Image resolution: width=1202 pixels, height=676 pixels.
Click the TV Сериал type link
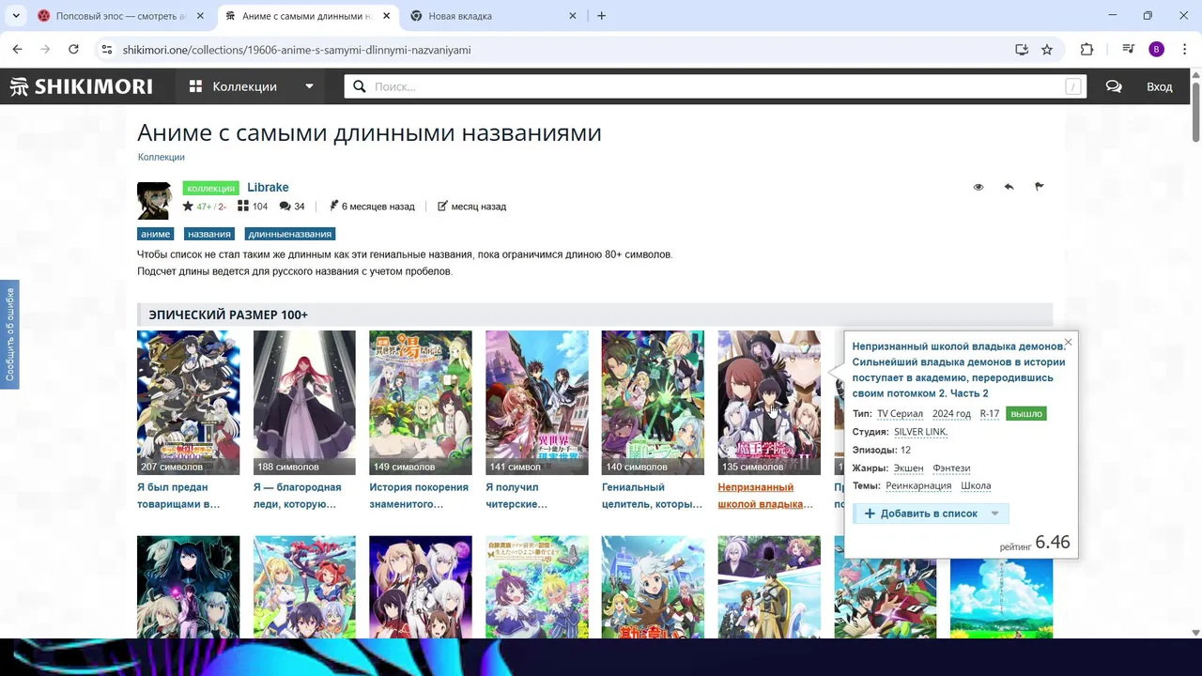pos(900,414)
